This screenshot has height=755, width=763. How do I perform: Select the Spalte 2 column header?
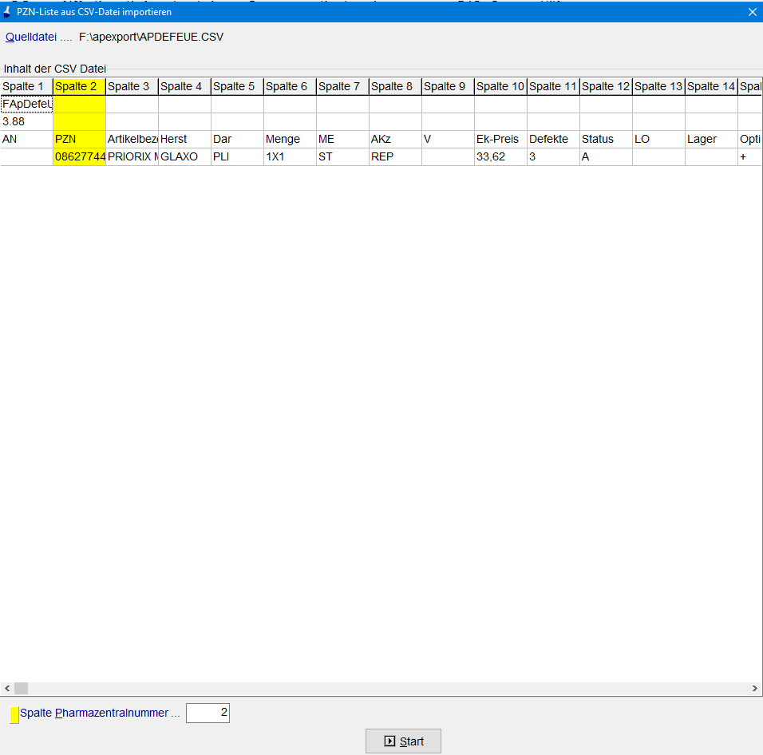(79, 86)
